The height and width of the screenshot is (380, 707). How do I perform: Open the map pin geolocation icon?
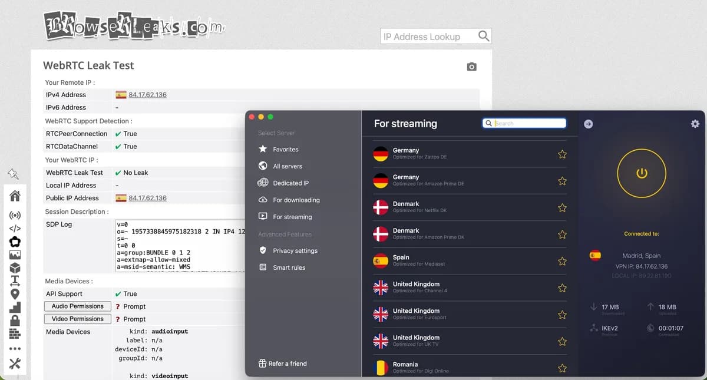(x=15, y=294)
